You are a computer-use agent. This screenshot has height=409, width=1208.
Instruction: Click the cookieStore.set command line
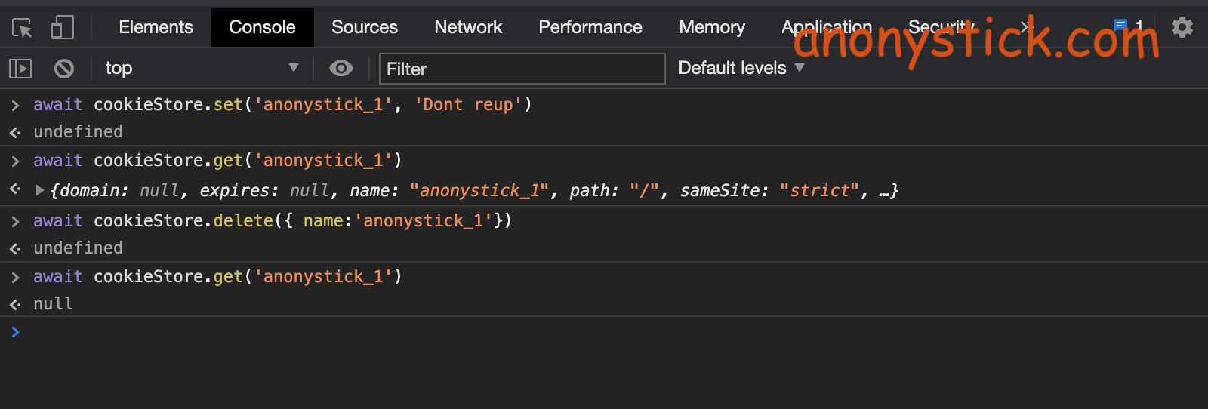pyautogui.click(x=282, y=104)
